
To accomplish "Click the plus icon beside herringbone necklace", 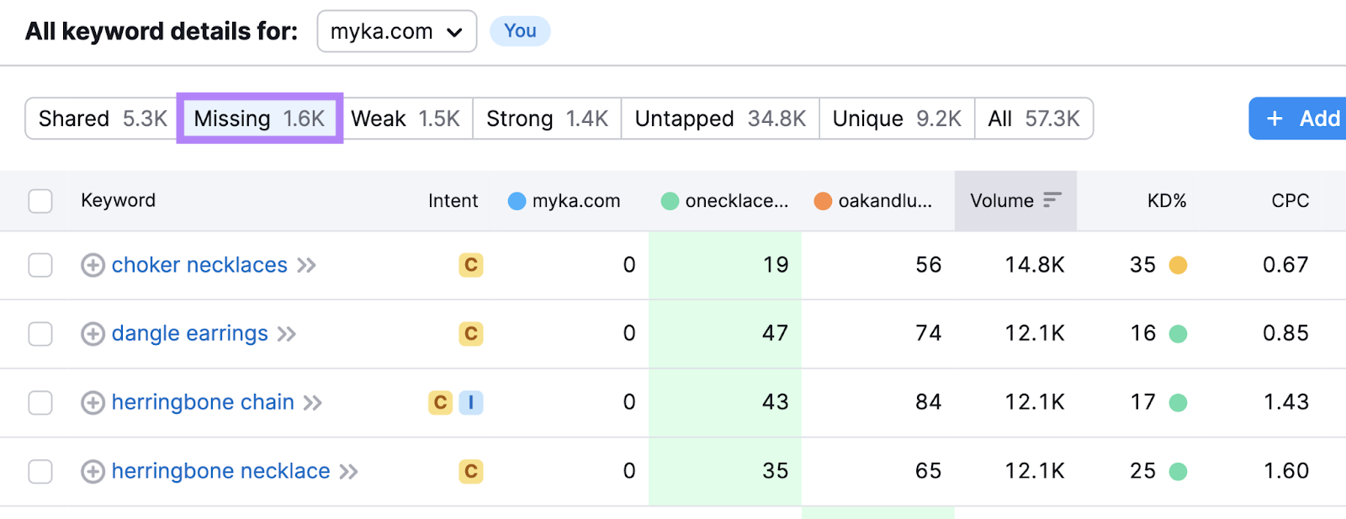I will (93, 471).
